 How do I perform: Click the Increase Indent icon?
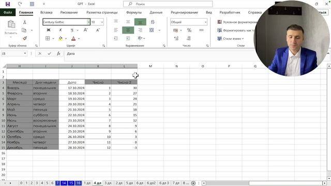128,38
